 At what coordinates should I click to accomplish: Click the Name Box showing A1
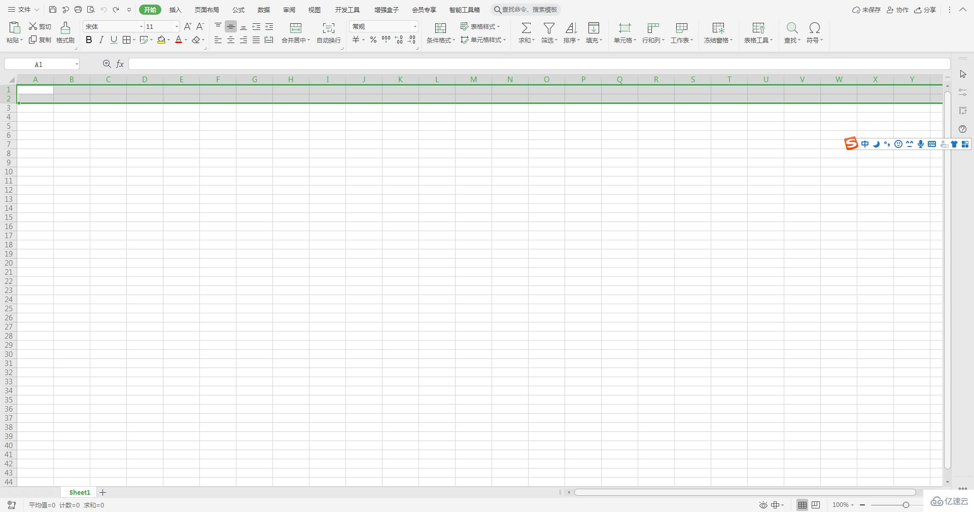tap(42, 64)
